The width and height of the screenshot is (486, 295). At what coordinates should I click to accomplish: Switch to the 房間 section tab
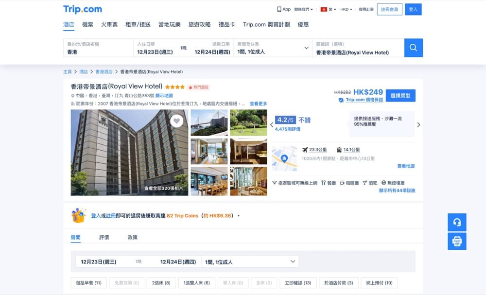coord(76,237)
